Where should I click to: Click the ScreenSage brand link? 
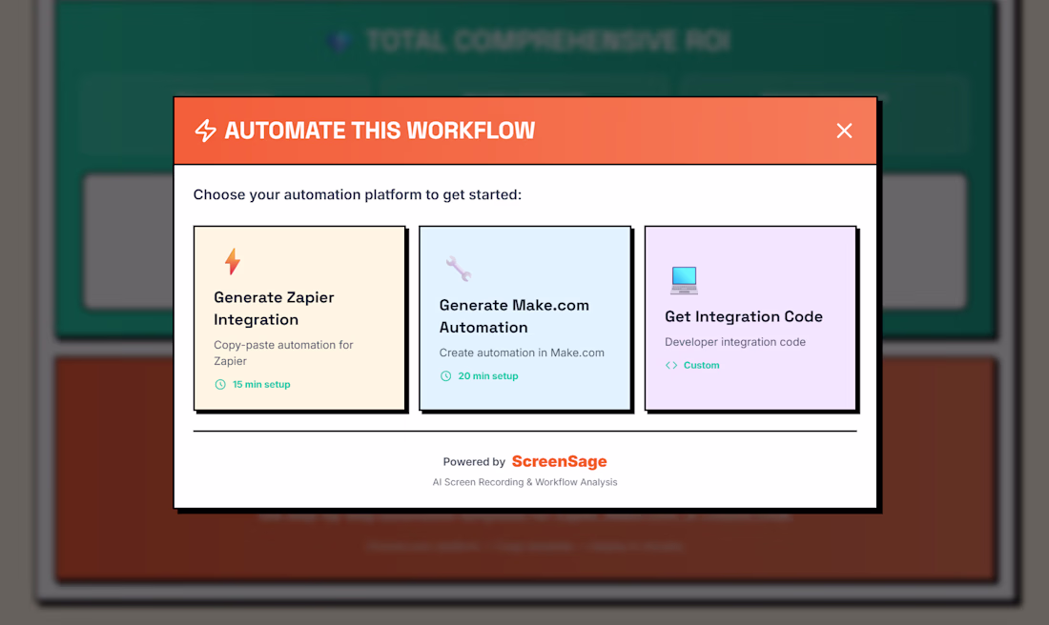tap(559, 461)
